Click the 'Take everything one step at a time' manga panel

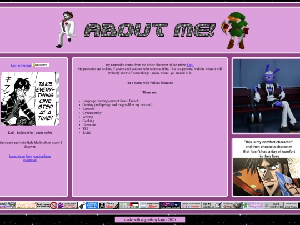pyautogui.click(x=30, y=99)
